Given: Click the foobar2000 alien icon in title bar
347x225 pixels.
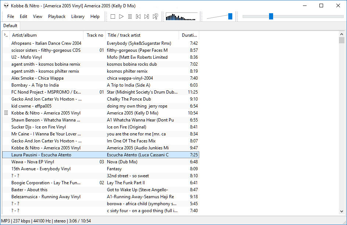Looking at the screenshot, I should pyautogui.click(x=6, y=6).
